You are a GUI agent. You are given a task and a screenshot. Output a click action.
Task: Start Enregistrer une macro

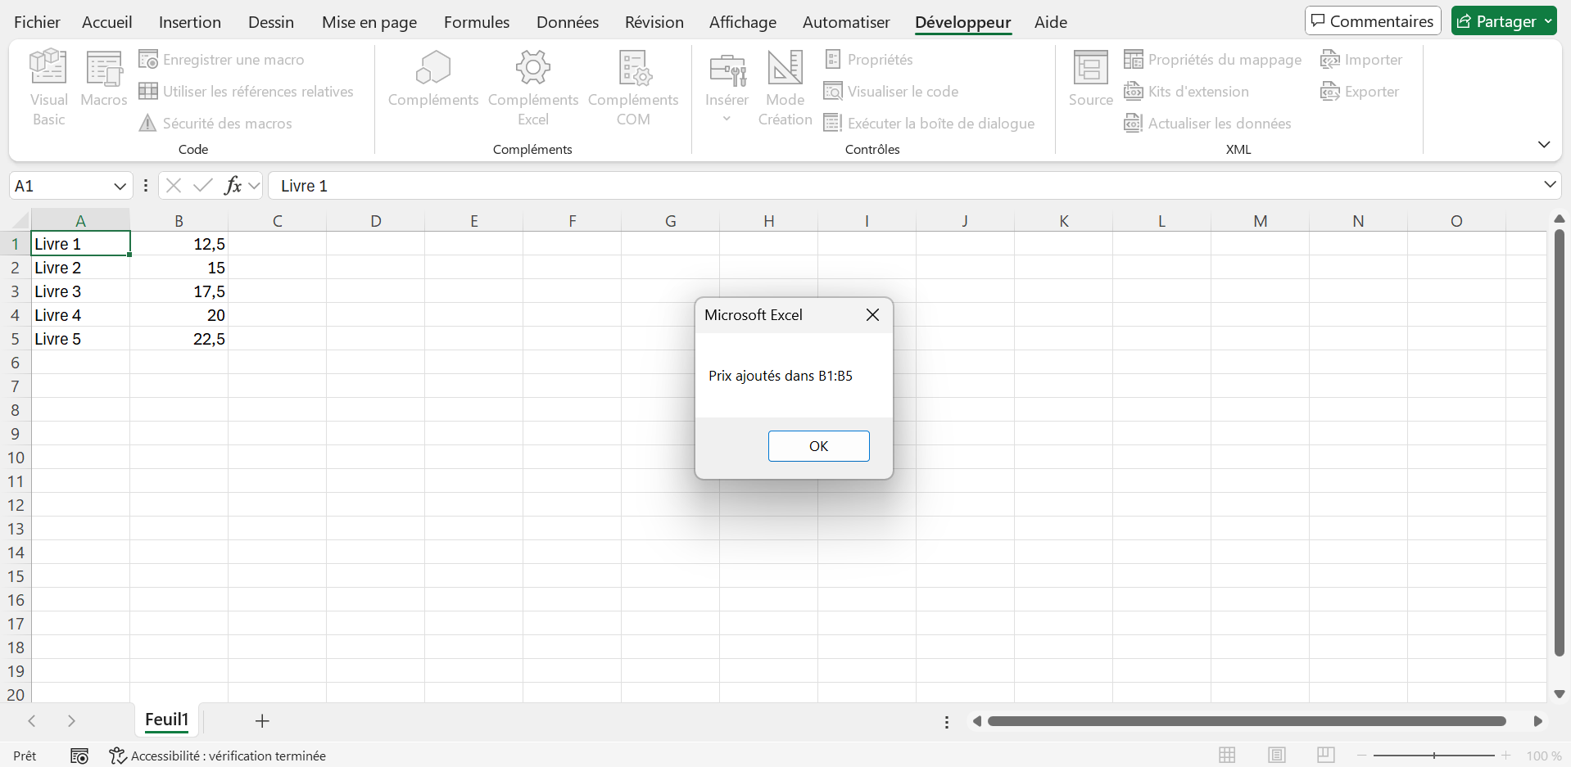(x=221, y=60)
